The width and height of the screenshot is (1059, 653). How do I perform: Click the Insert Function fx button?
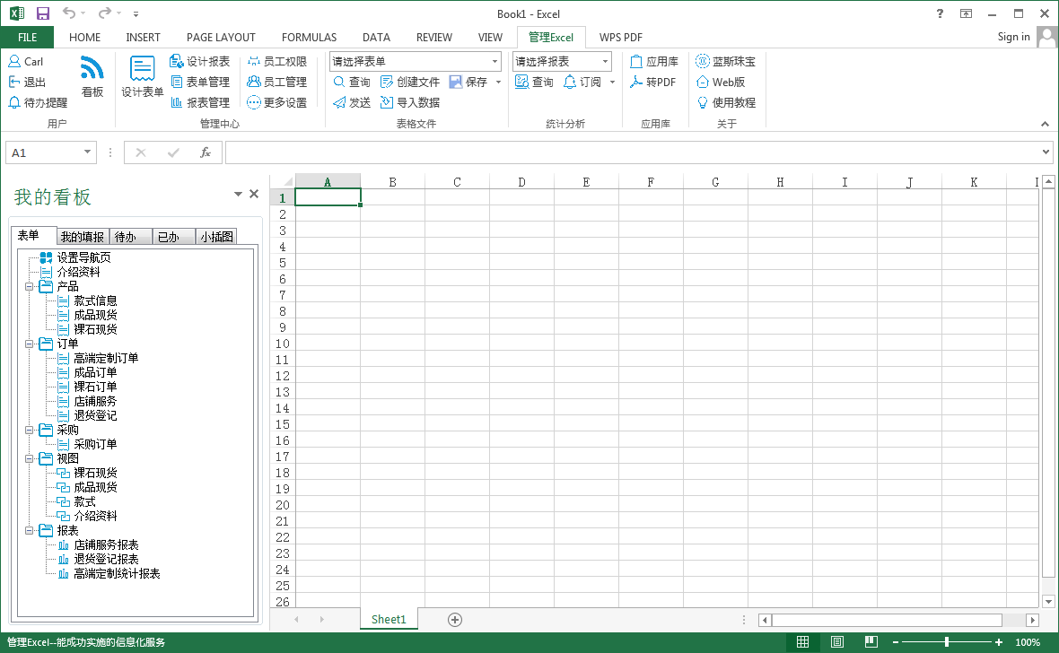[x=206, y=152]
